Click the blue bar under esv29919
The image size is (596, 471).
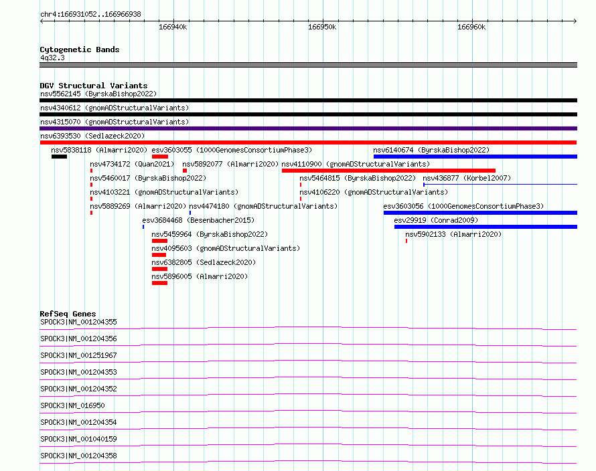[486, 227]
